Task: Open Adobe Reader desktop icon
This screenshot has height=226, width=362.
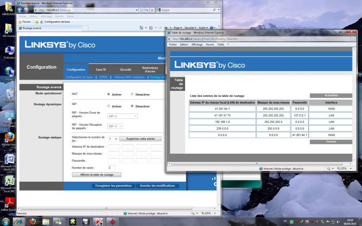Action: click(9, 204)
